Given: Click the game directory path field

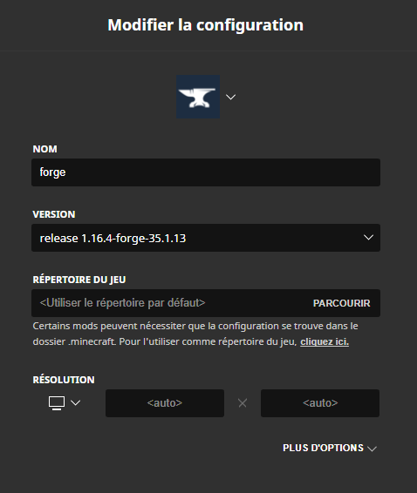Looking at the screenshot, I should [170, 303].
